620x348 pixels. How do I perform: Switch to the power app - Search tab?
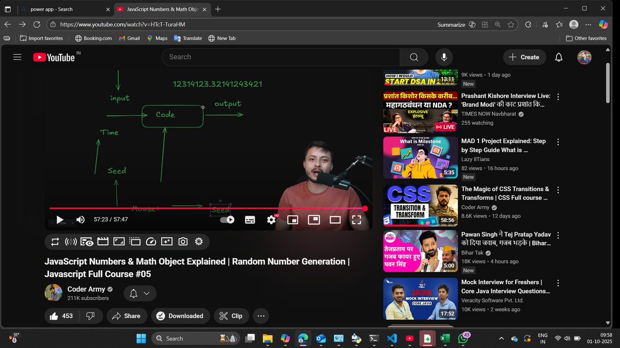click(66, 9)
